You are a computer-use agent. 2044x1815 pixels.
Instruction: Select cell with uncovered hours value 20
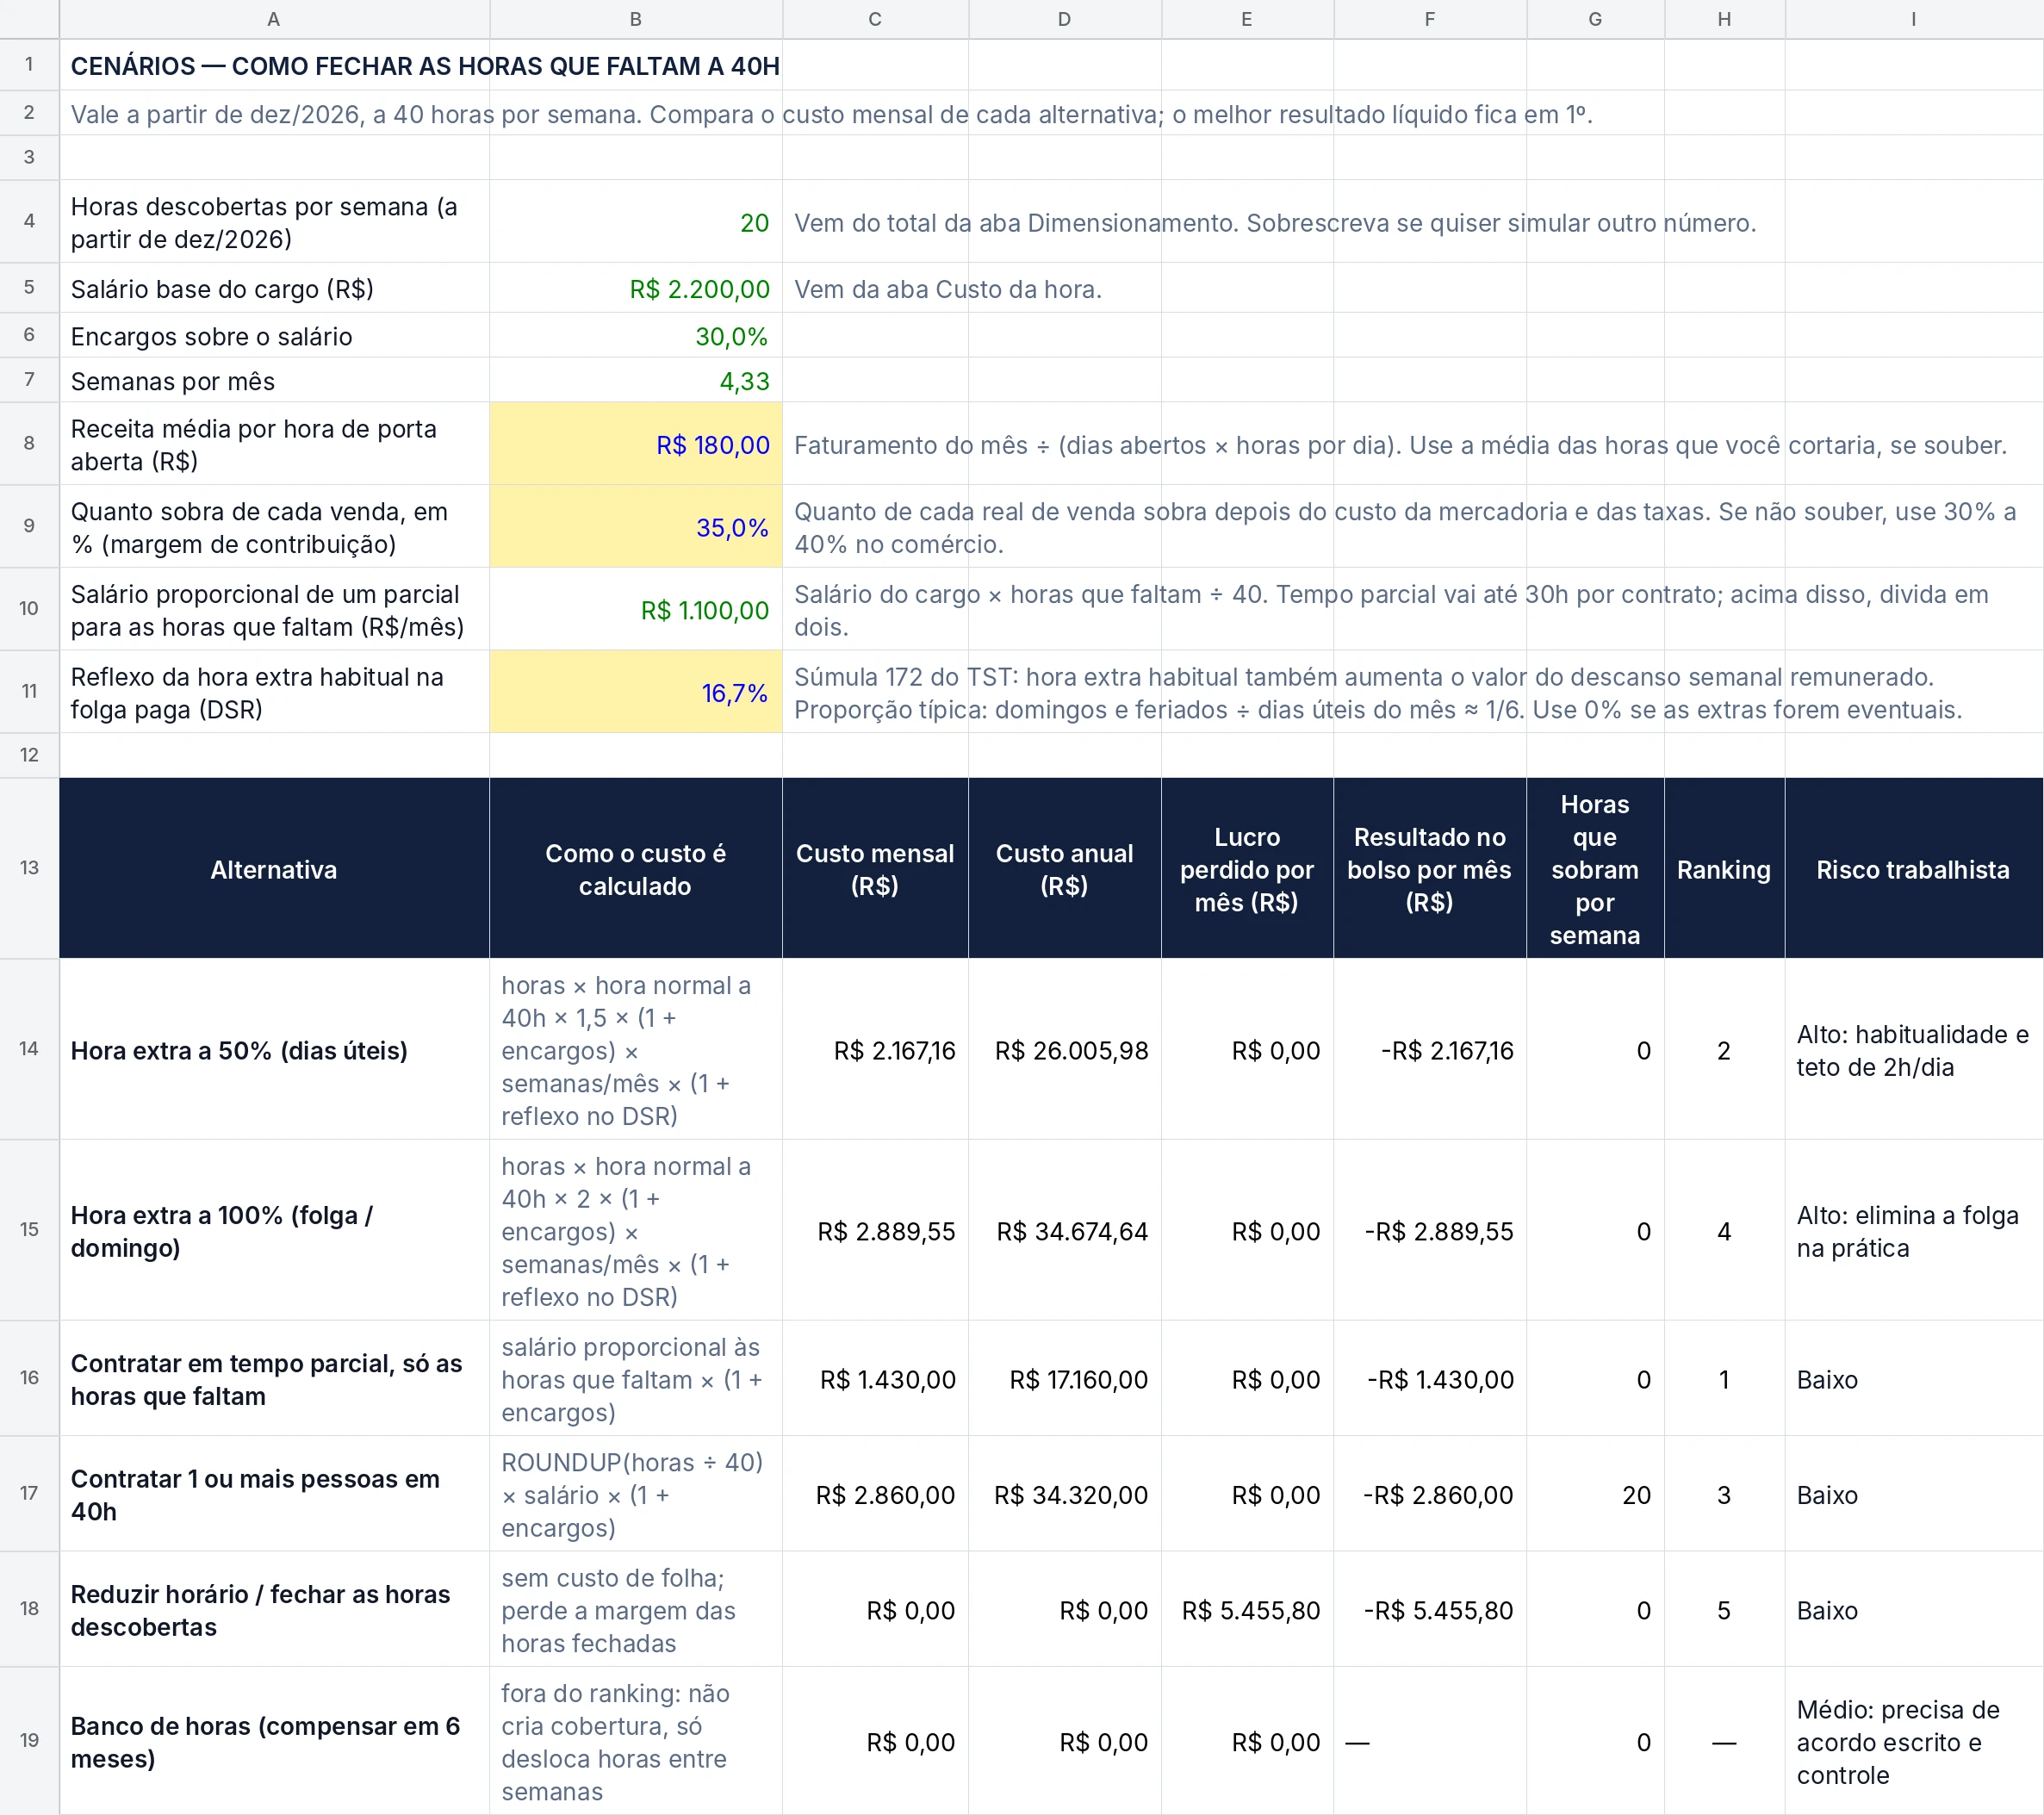coord(636,222)
